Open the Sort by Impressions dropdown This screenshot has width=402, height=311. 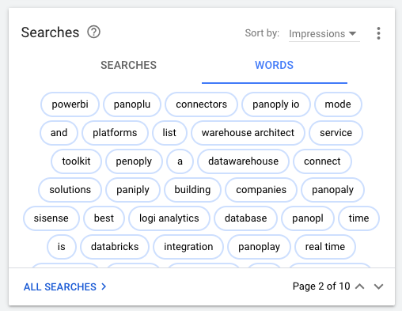(x=324, y=34)
